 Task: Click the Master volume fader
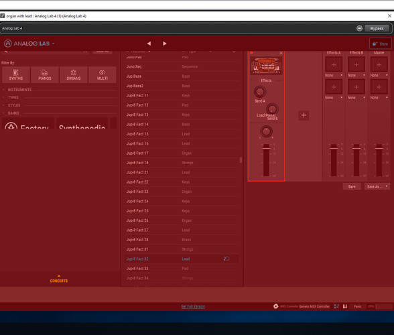coord(379,149)
